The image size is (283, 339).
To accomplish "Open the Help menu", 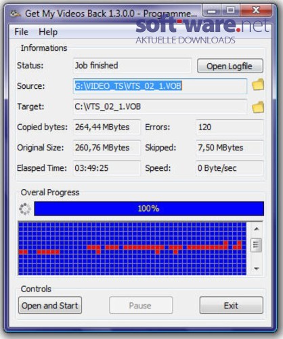I will point(48,32).
